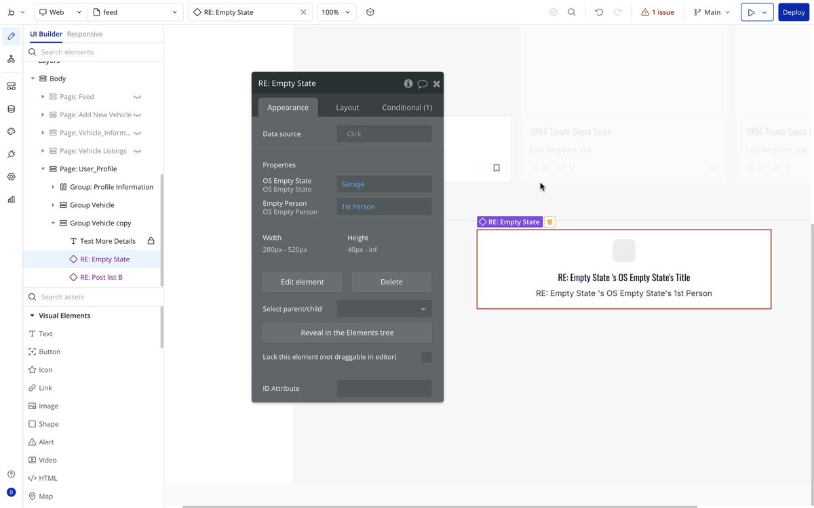Show element info in property editor
814x508 pixels.
point(408,83)
